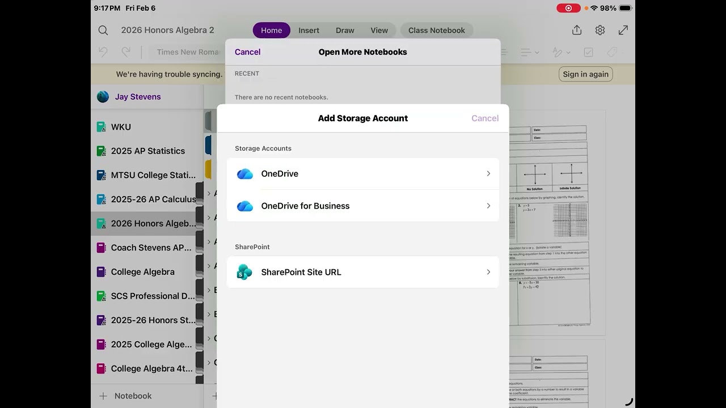The image size is (726, 408).
Task: Tap the Sign in again button
Action: (585, 74)
